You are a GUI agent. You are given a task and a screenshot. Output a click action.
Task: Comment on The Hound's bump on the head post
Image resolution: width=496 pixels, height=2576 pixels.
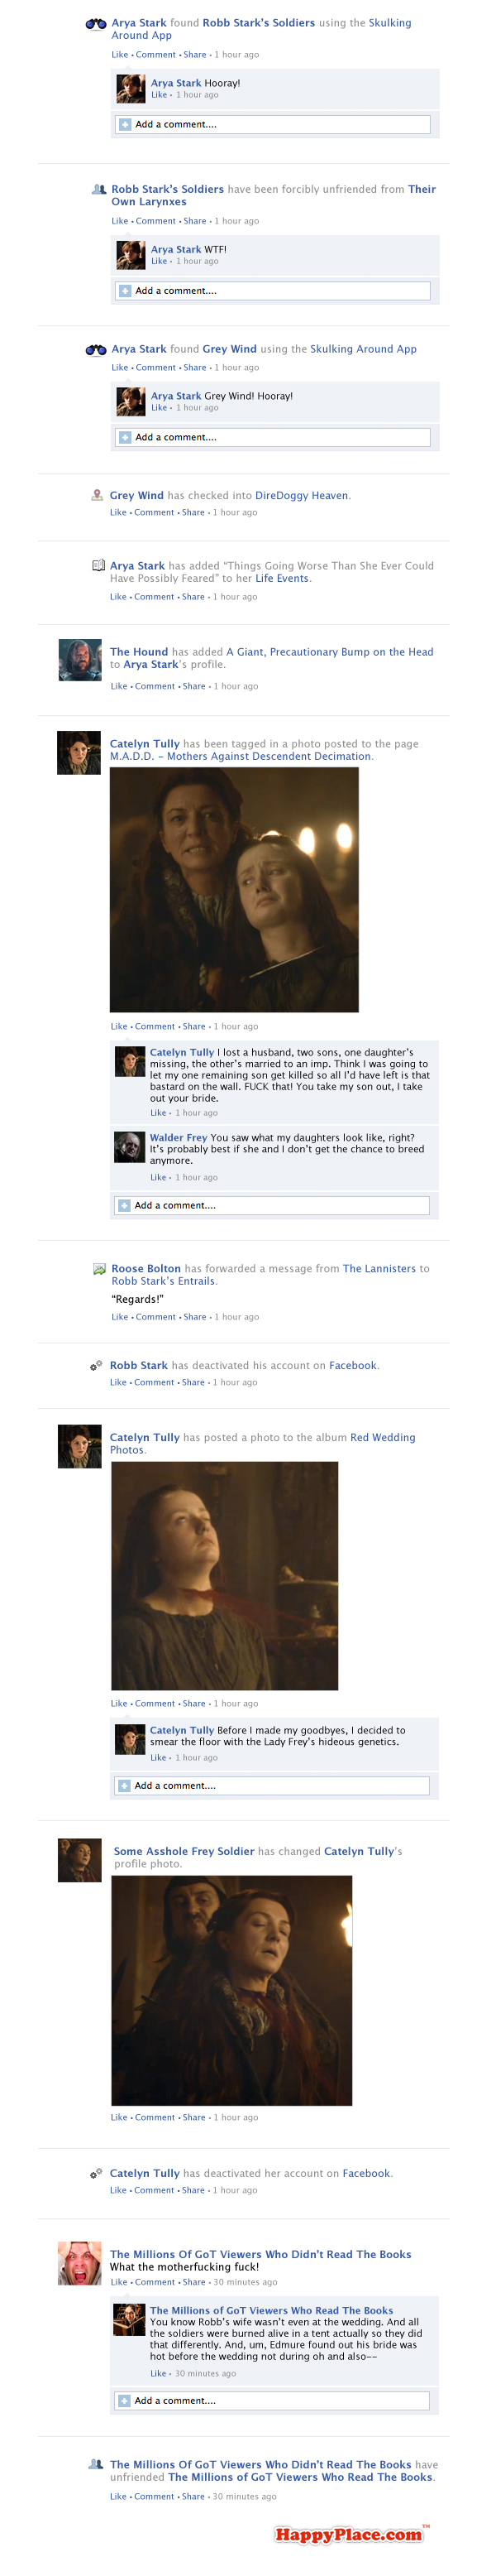[x=155, y=686]
